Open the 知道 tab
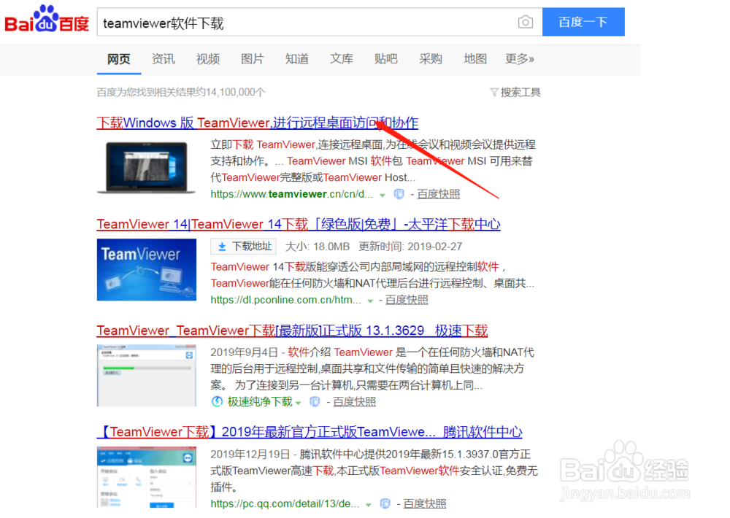 pos(296,58)
